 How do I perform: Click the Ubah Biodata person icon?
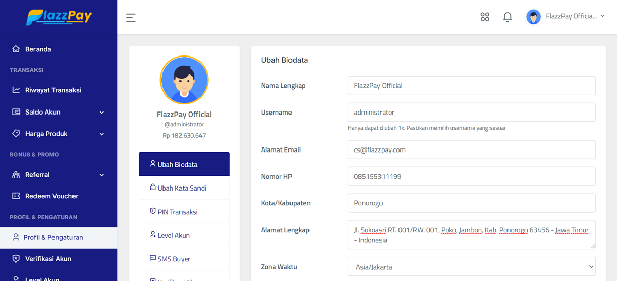(153, 164)
